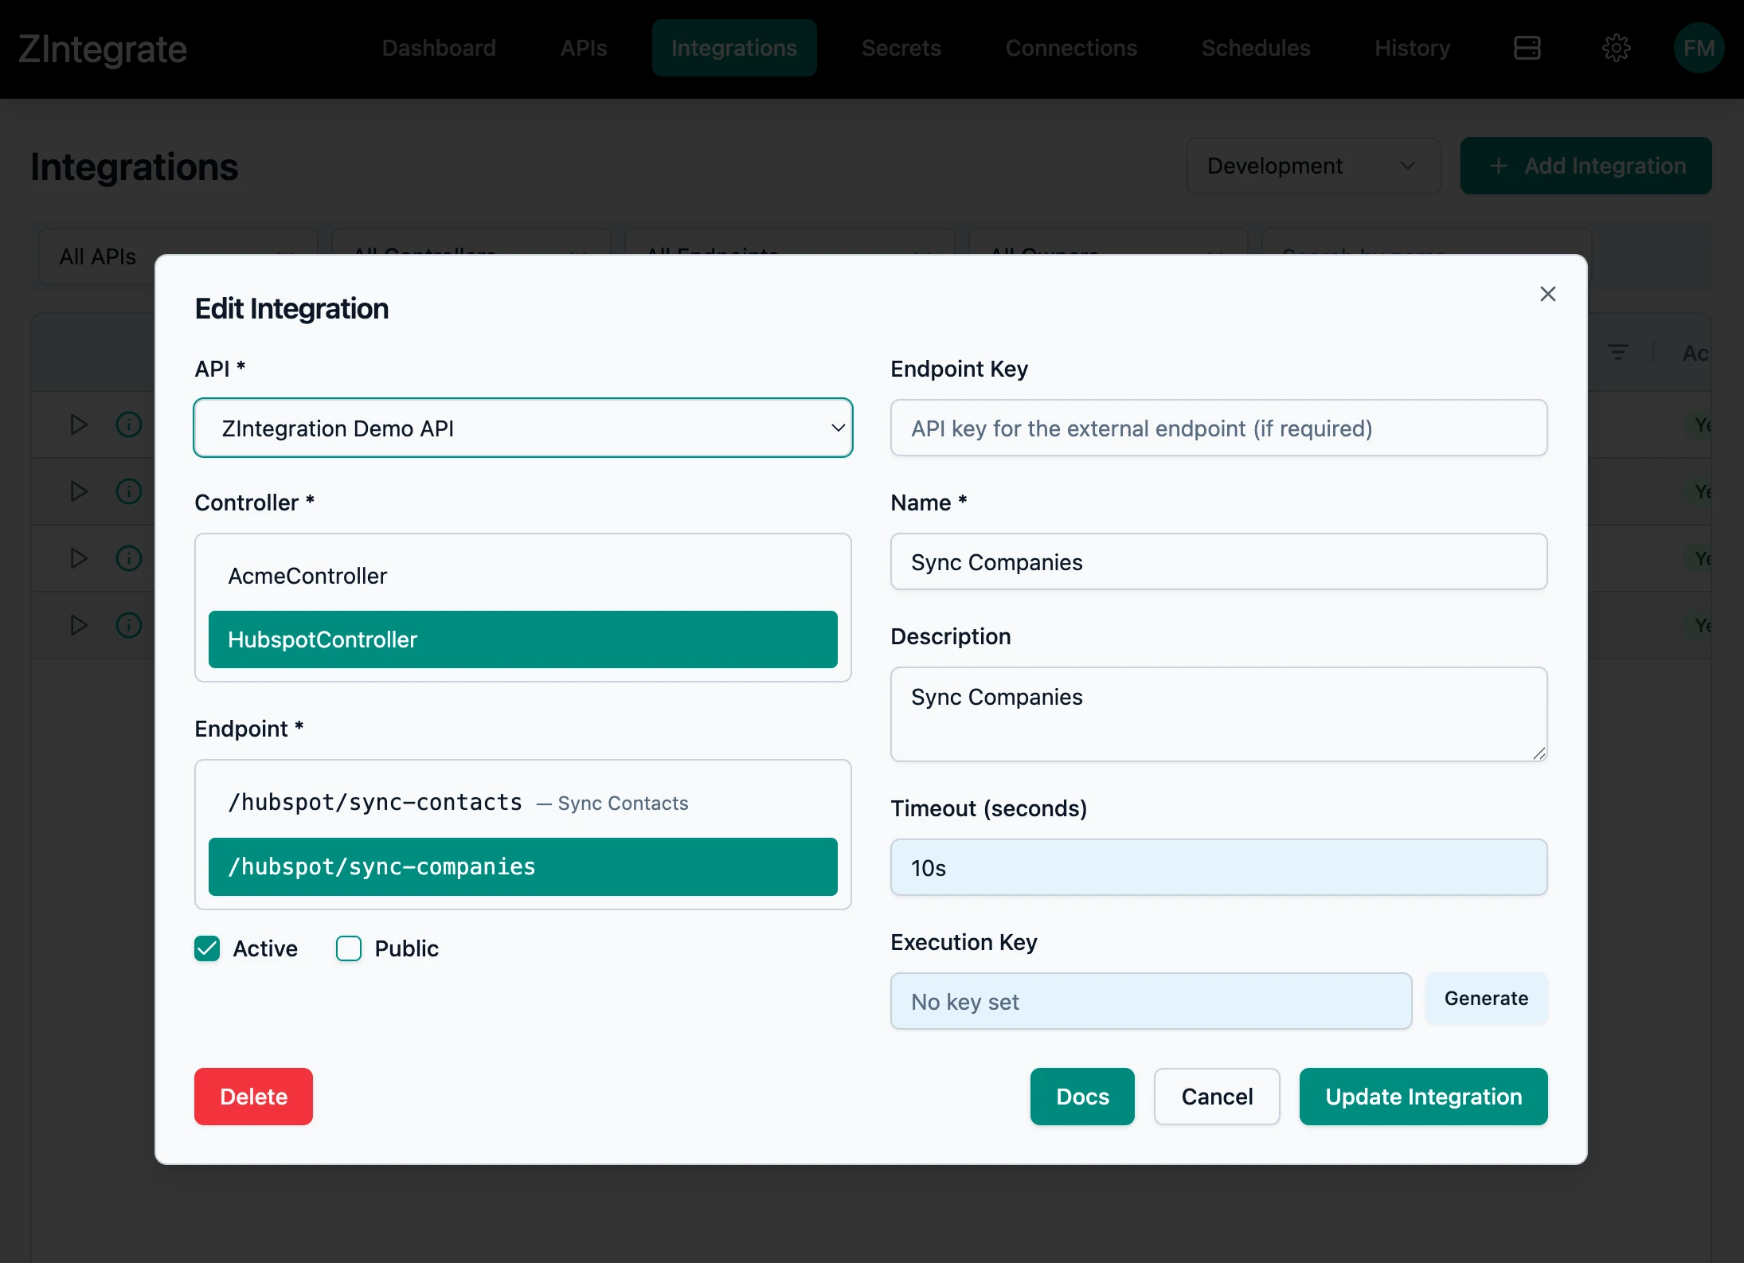The height and width of the screenshot is (1263, 1744).
Task: Enable the Public checkbox
Action: click(348, 948)
